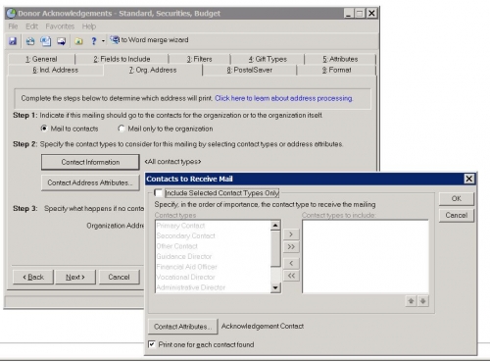Image resolution: width=490 pixels, height=362 pixels.
Task: Select Primary Contact in contact types list
Action: point(180,226)
